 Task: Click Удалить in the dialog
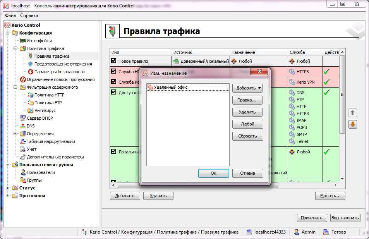[247, 112]
